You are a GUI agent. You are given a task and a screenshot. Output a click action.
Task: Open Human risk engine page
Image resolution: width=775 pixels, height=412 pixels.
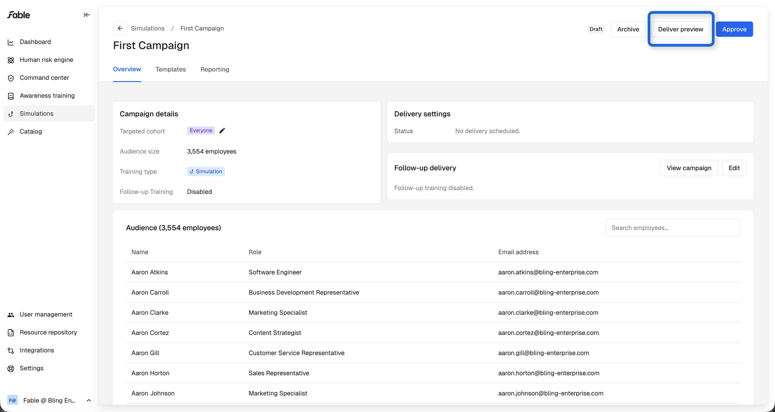point(49,60)
